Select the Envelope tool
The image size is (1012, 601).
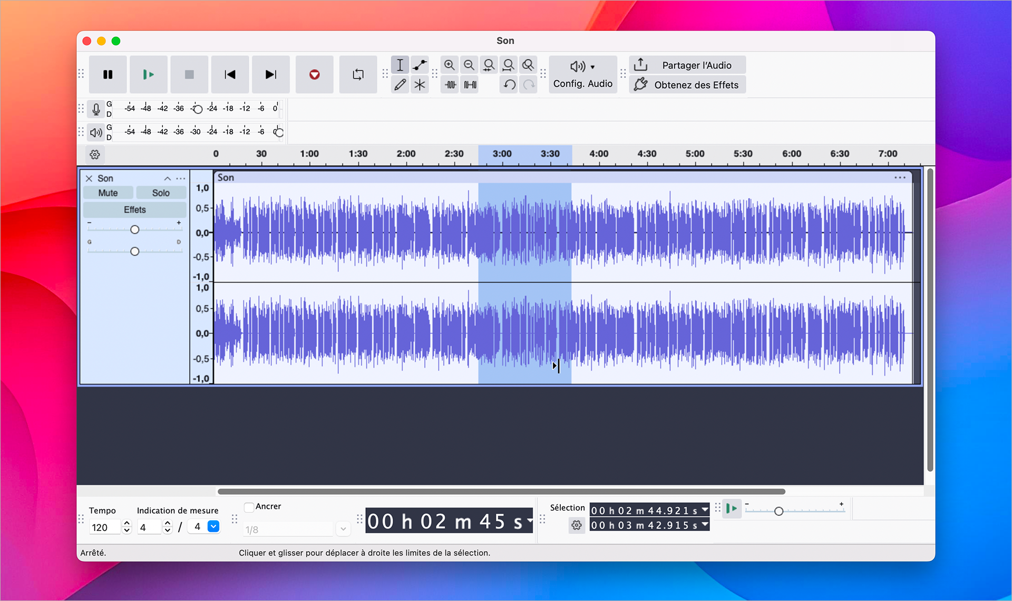click(420, 65)
